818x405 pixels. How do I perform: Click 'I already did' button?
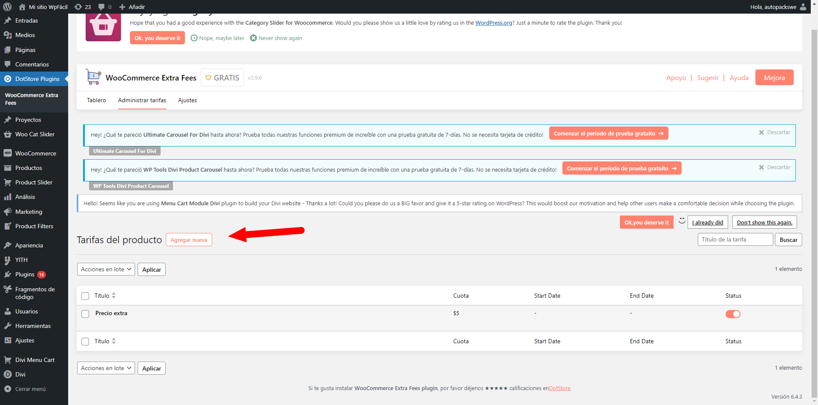(x=708, y=222)
